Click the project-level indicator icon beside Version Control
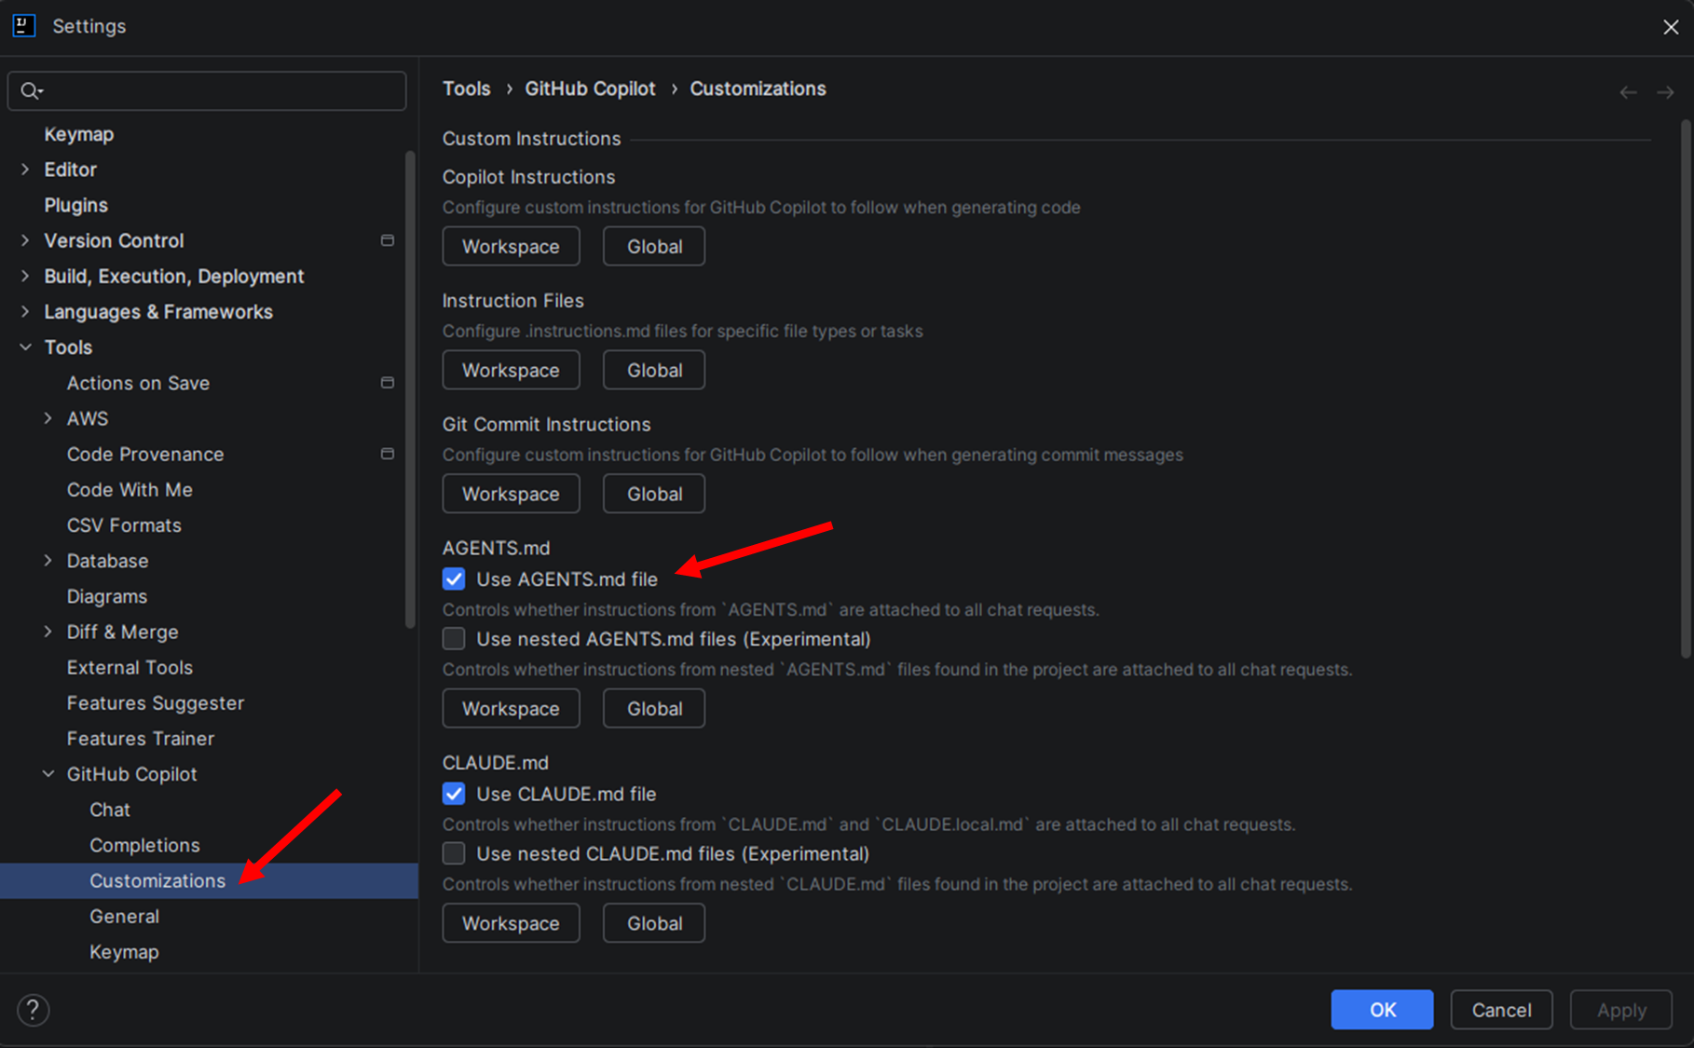The width and height of the screenshot is (1694, 1048). click(388, 239)
